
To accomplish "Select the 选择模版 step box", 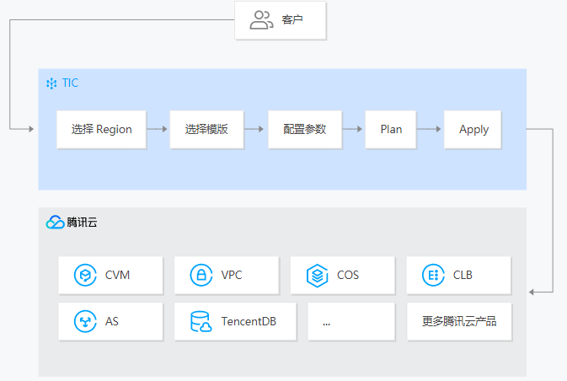I will point(207,130).
